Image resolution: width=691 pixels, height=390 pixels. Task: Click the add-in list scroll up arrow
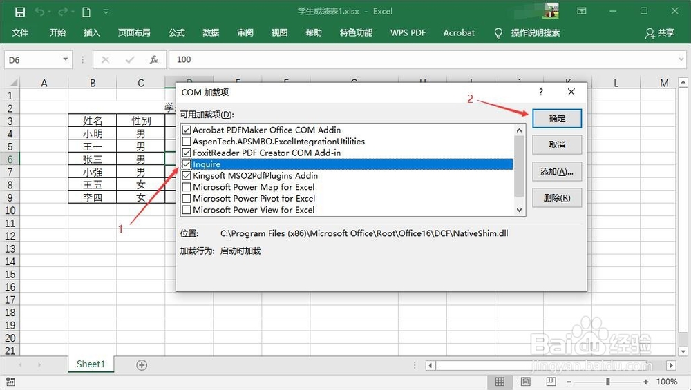(519, 130)
